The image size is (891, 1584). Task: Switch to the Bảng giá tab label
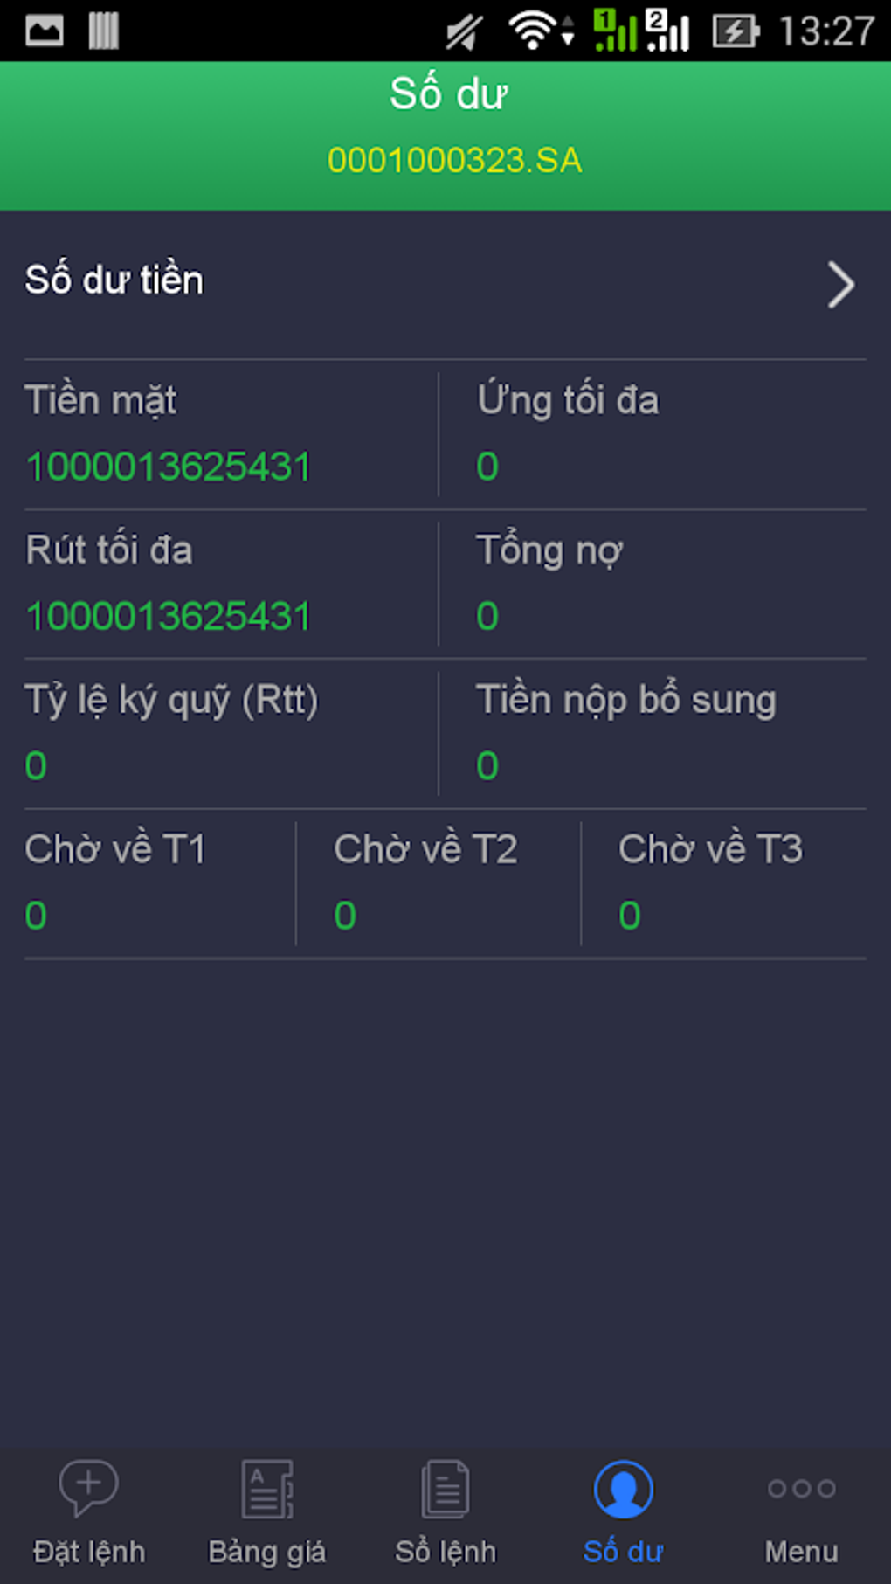click(x=266, y=1552)
